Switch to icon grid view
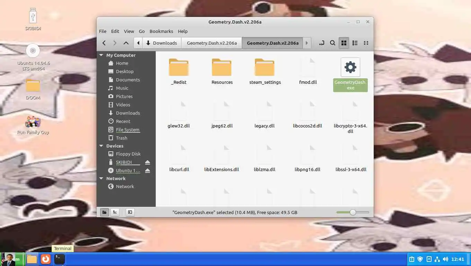The height and width of the screenshot is (266, 471). pyautogui.click(x=344, y=43)
